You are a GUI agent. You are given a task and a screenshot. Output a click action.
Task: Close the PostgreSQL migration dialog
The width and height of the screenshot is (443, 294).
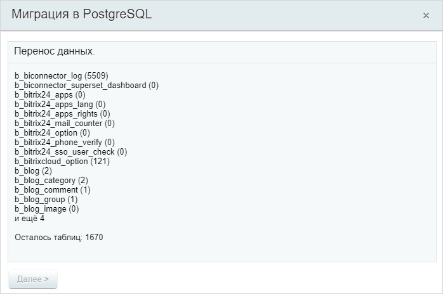point(426,15)
